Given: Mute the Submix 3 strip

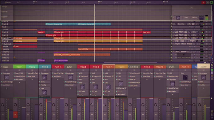Looking at the screenshot, I should pos(130,115).
